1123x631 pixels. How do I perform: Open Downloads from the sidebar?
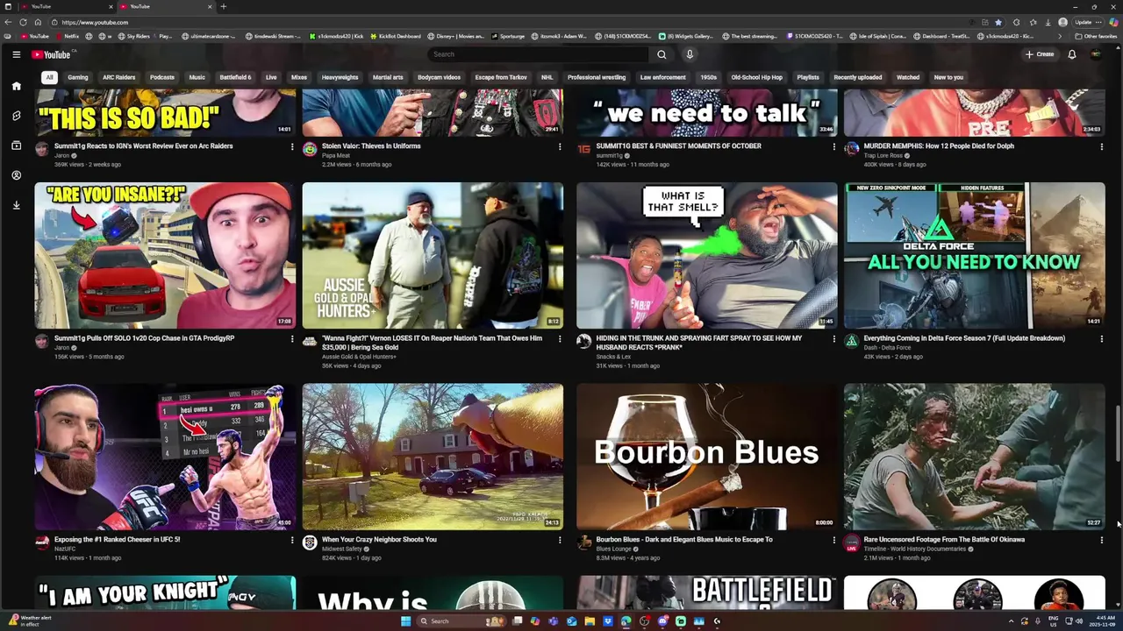click(x=16, y=205)
